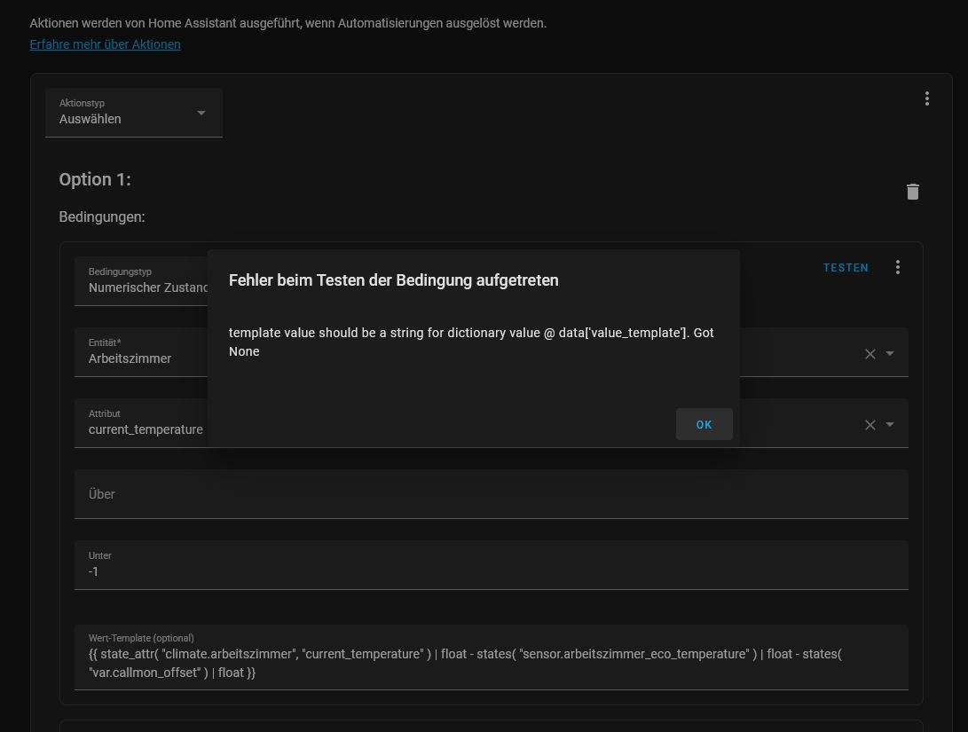Open the action's three-dot overflow menu

(x=926, y=98)
